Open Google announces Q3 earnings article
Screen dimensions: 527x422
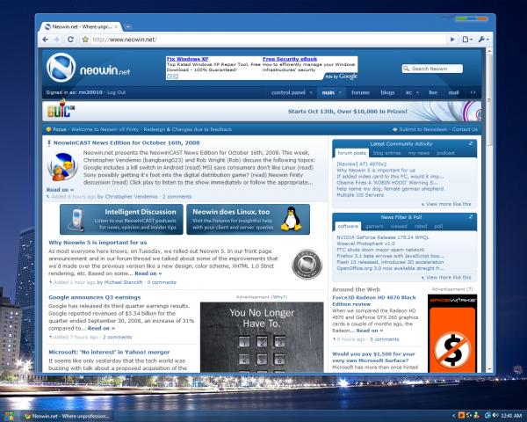pos(95,297)
